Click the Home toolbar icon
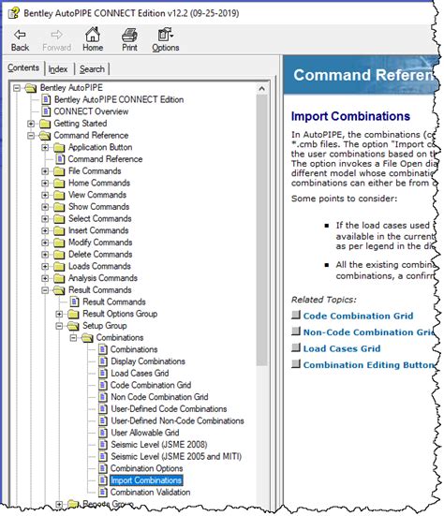 pyautogui.click(x=93, y=35)
